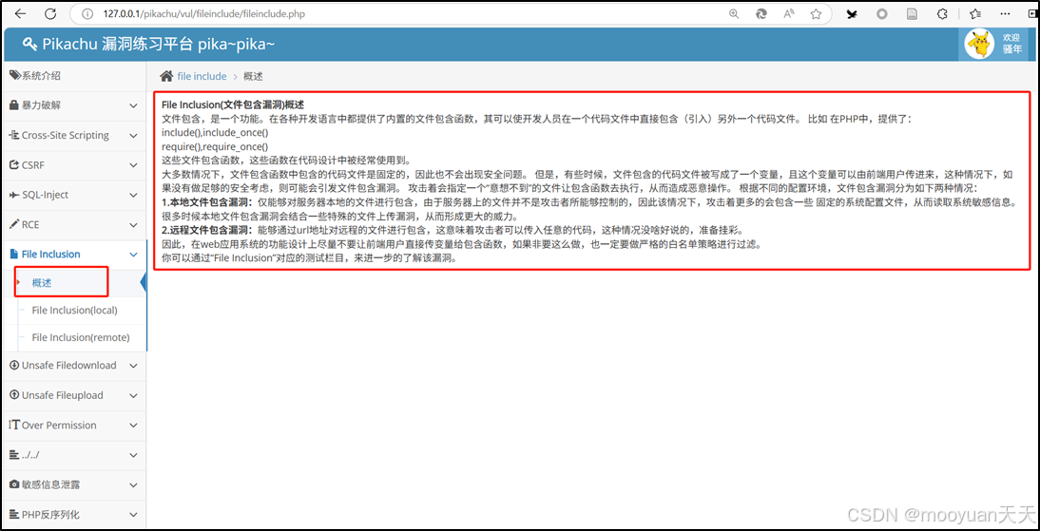Click the text icon beside Over Permission
1040x531 pixels.
pos(14,425)
